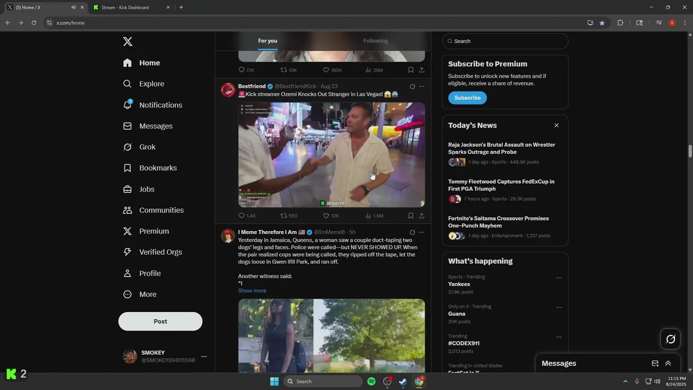
Task: Open options for Yankees trend
Action: [x=559, y=278]
